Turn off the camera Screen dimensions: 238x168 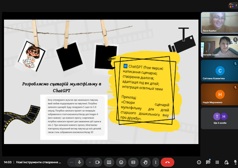[x=97, y=162]
